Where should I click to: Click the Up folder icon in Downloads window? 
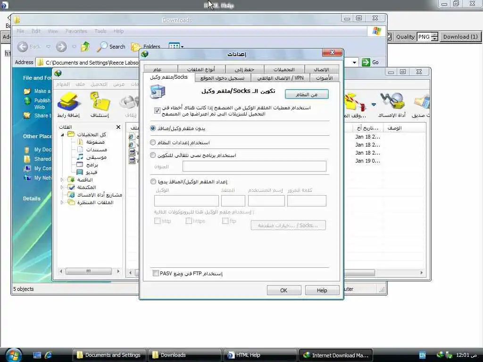tap(85, 47)
